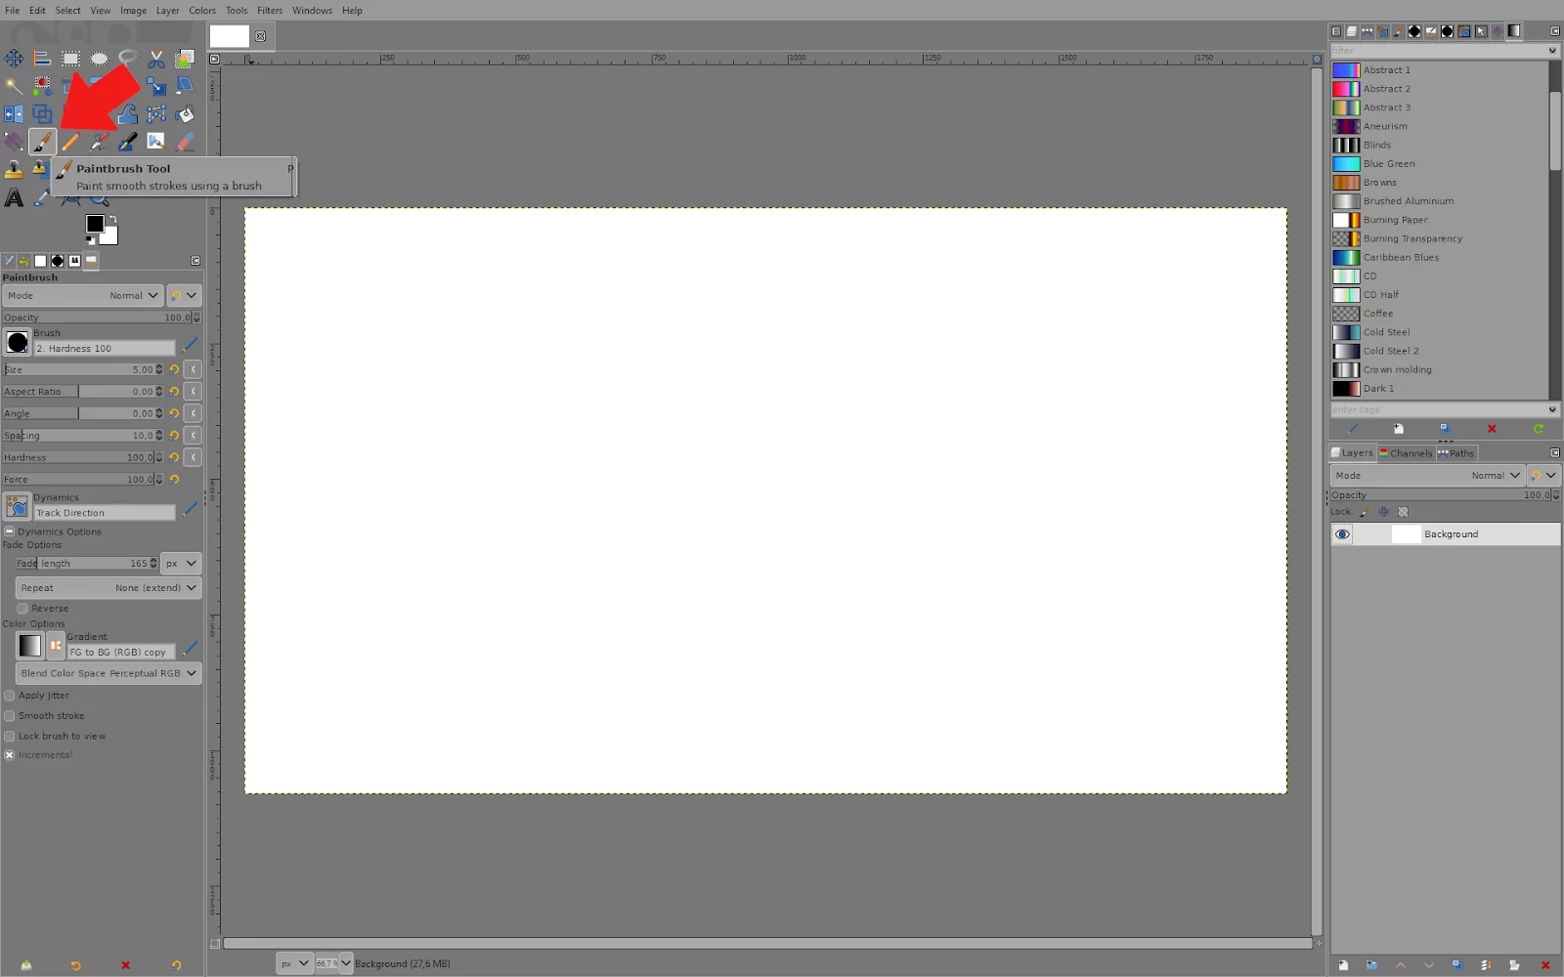
Task: Select the Pencil tool
Action: (69, 141)
